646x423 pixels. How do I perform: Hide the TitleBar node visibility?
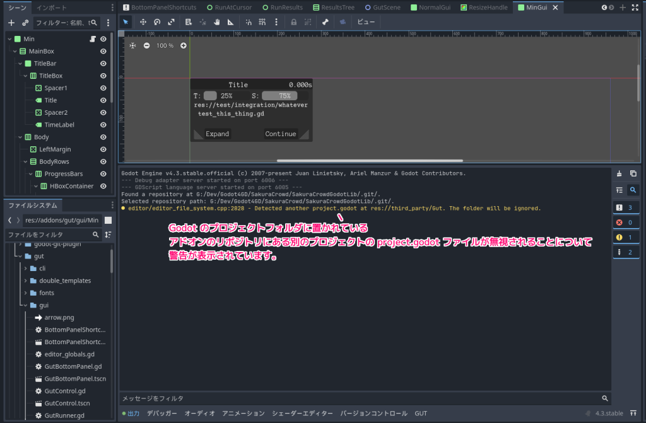point(103,64)
